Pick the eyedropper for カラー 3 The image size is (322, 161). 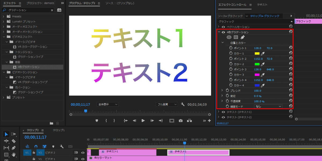(x=263, y=75)
